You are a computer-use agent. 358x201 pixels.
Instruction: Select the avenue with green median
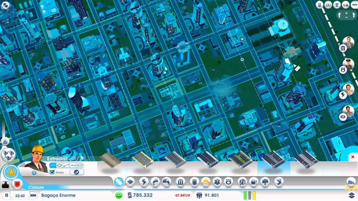tap(241, 160)
